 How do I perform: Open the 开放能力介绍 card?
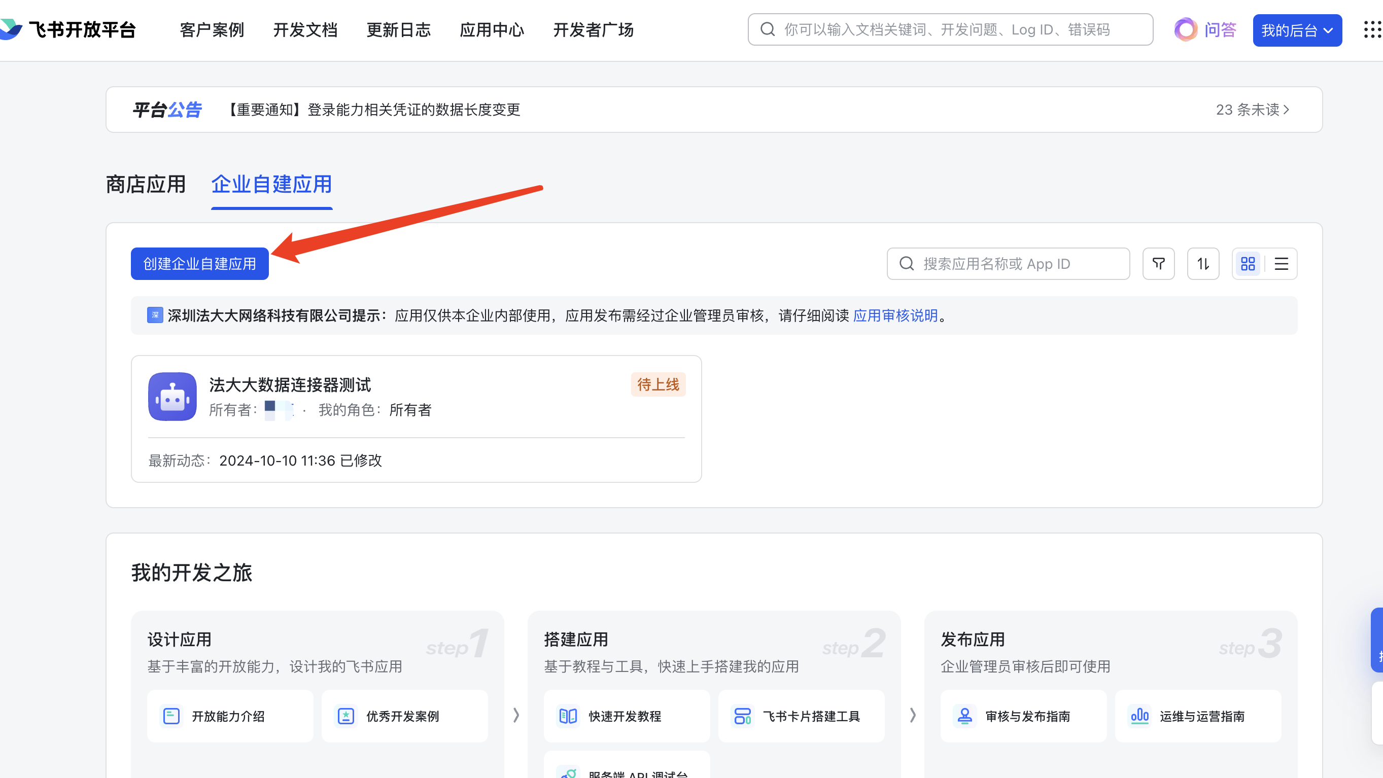(x=230, y=716)
